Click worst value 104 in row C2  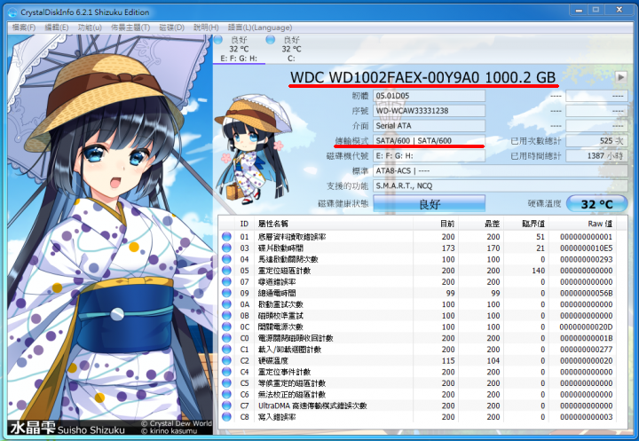(493, 361)
